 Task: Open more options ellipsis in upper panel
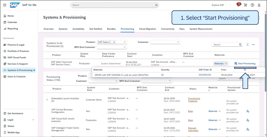pyautogui.click(x=253, y=45)
